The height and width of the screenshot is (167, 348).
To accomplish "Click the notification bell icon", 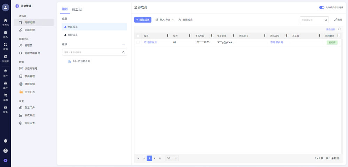I will [5, 141].
